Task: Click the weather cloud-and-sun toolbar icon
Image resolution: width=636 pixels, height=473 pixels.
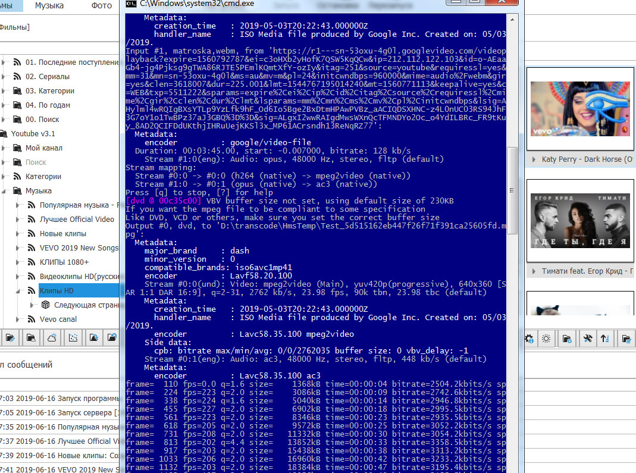Action: [52, 338]
